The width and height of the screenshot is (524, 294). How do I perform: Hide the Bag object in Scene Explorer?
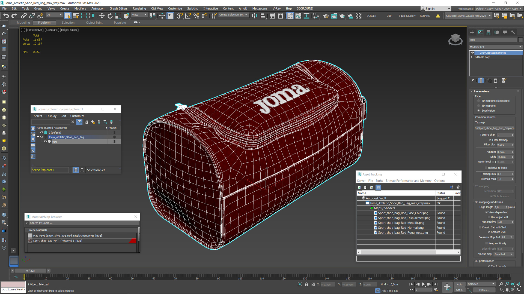[x=45, y=141]
